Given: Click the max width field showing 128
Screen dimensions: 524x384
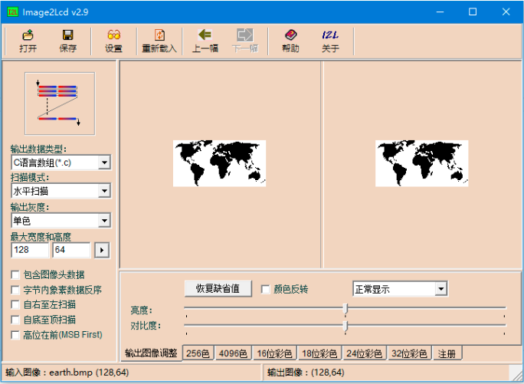Looking at the screenshot, I should 30,250.
